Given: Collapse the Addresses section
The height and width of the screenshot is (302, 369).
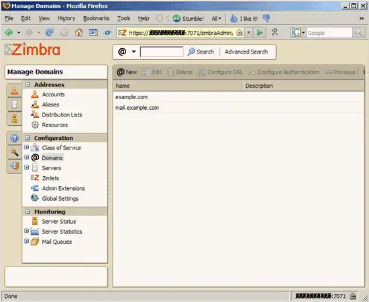Looking at the screenshot, I should [28, 84].
